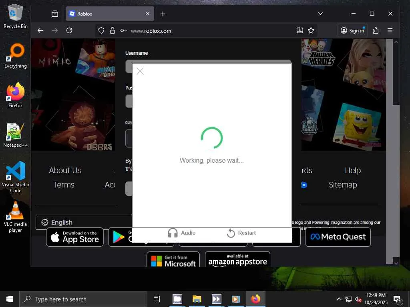Click the SpongeBob game thumbnail
Viewport: 410px width, 307px height.
point(357,127)
